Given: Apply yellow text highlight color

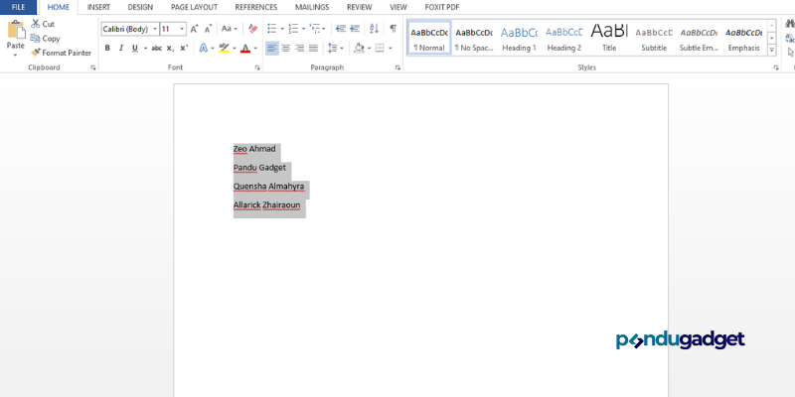Looking at the screenshot, I should (x=225, y=48).
